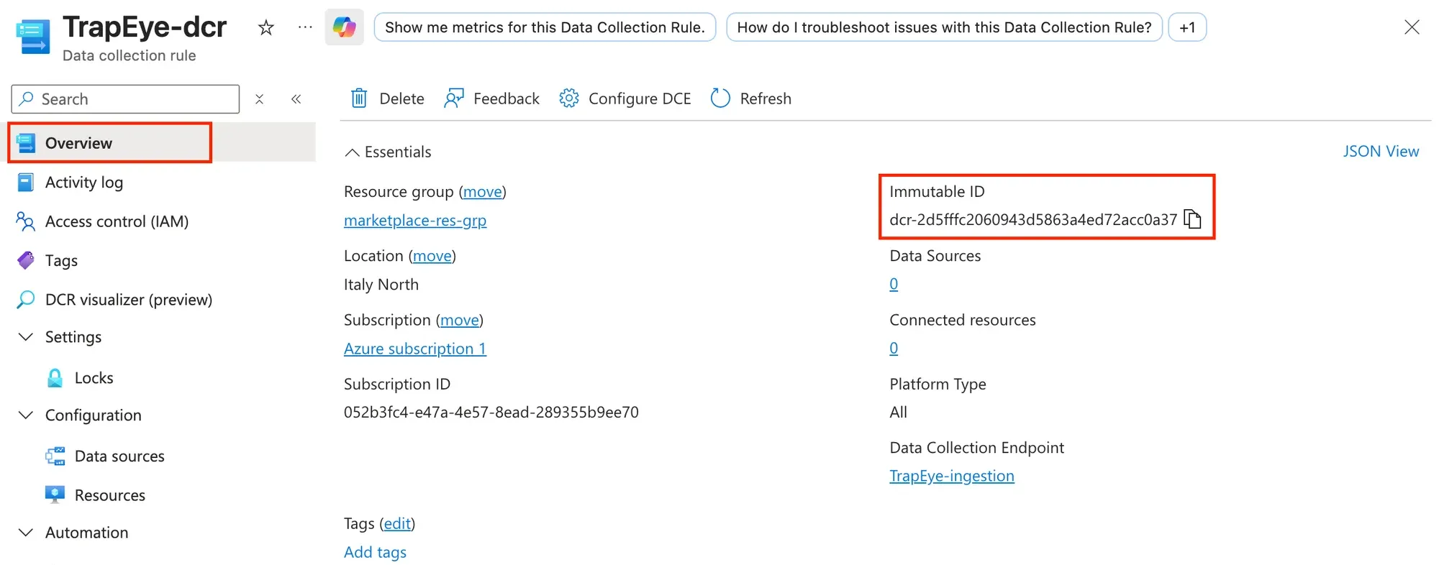The height and width of the screenshot is (565, 1439).
Task: Click the Overview menu icon
Action: [26, 143]
